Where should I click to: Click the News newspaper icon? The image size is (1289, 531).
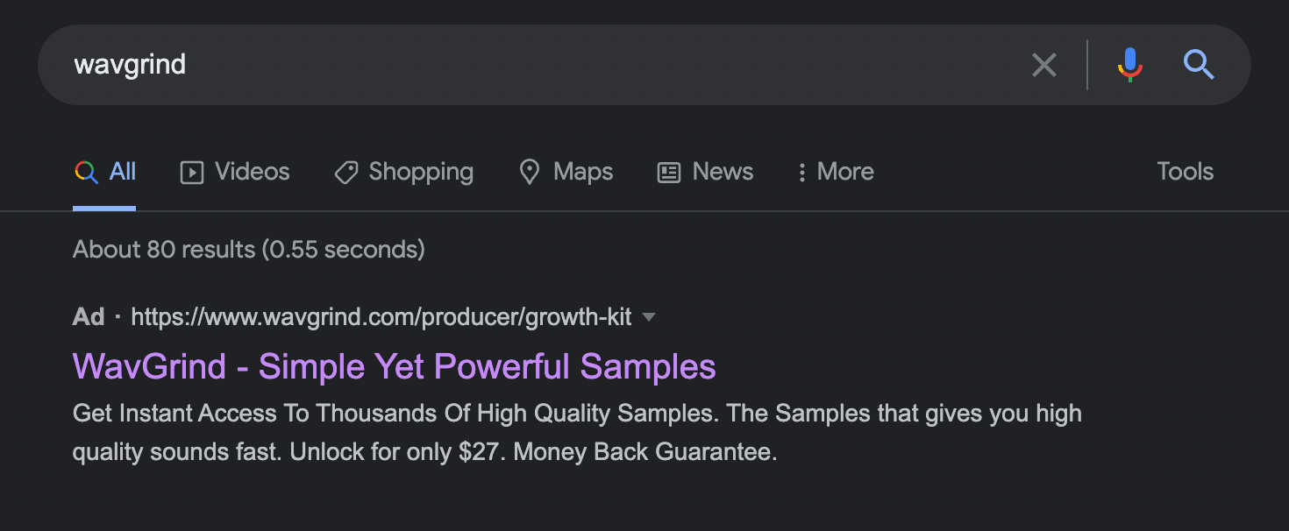pos(666,172)
